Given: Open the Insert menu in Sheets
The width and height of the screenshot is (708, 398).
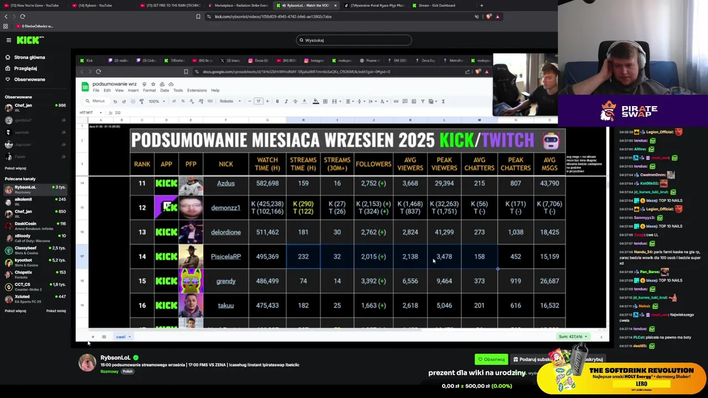Looking at the screenshot, I should click(133, 90).
